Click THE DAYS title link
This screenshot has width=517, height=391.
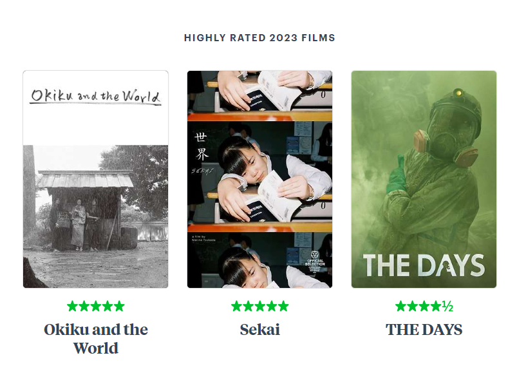tap(424, 330)
